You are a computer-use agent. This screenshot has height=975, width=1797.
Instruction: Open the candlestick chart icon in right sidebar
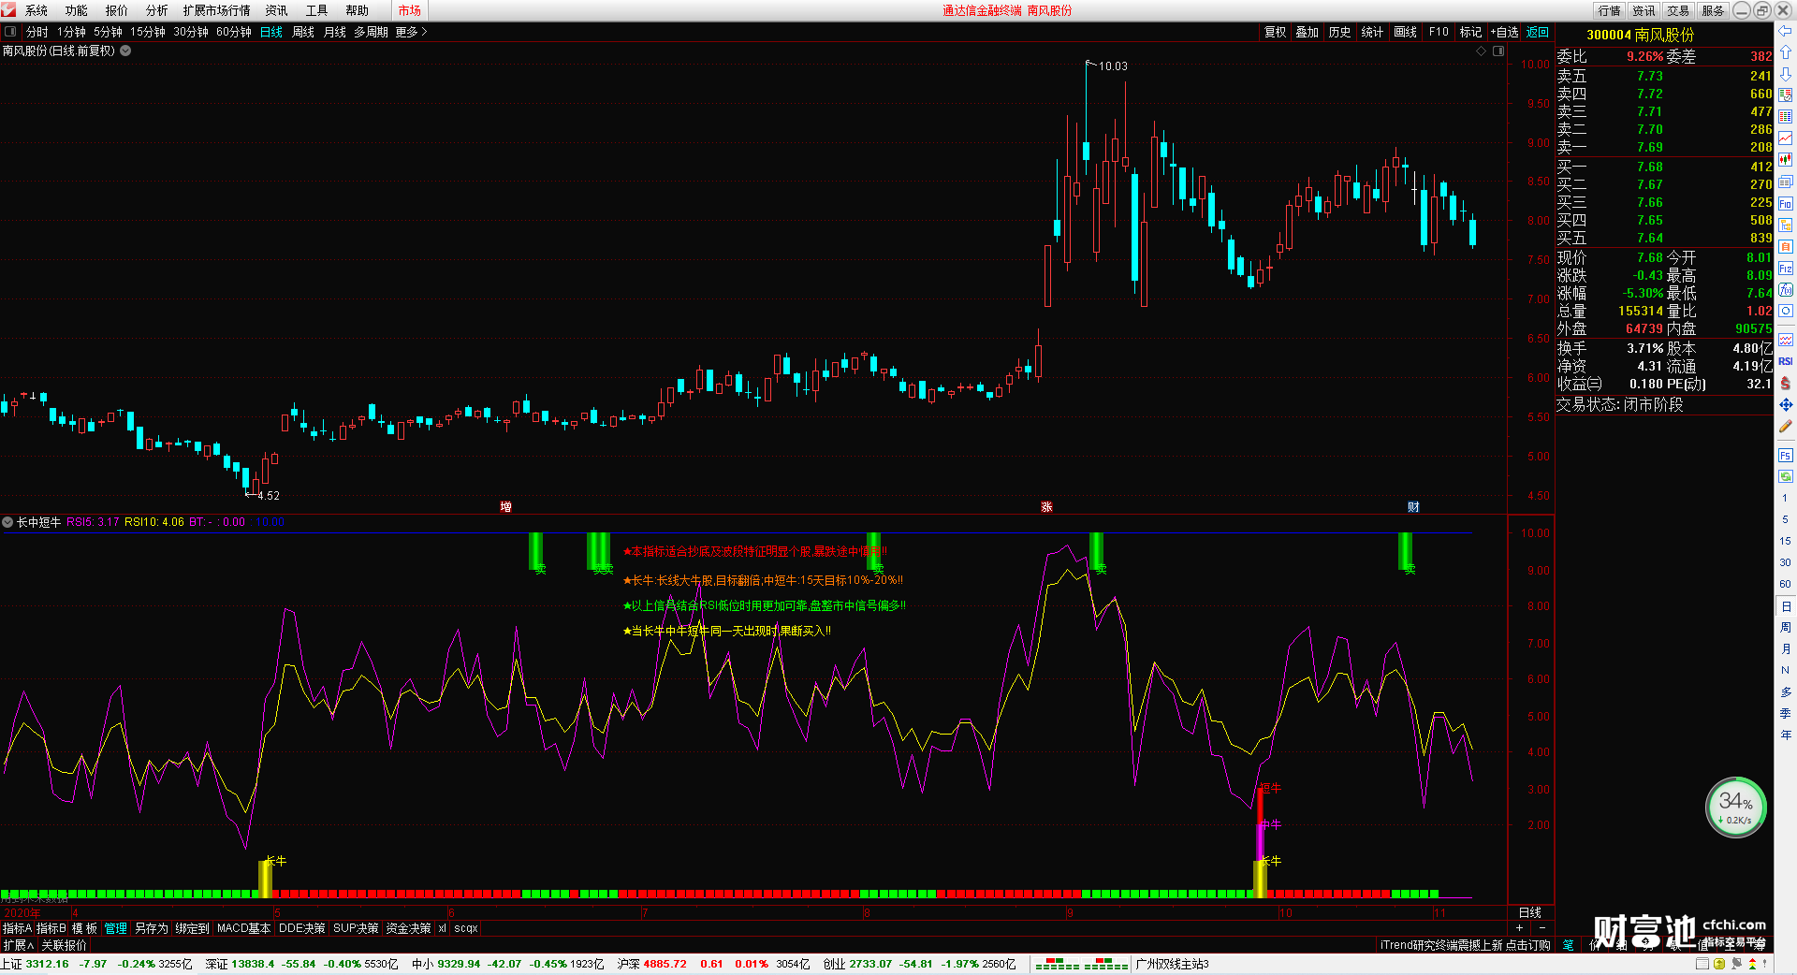coord(1786,160)
